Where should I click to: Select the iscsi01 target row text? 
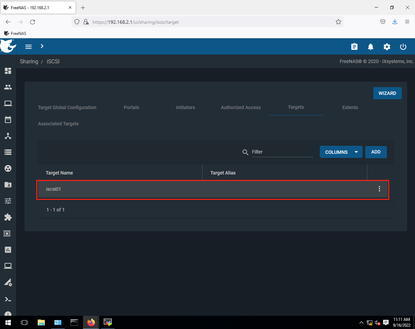54,189
